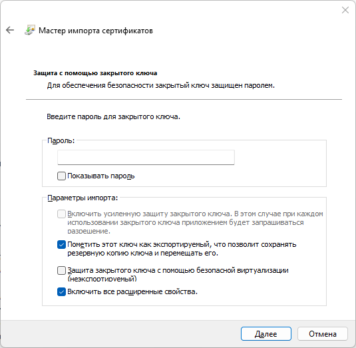Image resolution: width=356 pixels, height=348 pixels.
Task: Close the certificate import wizard window
Action: coord(345,10)
